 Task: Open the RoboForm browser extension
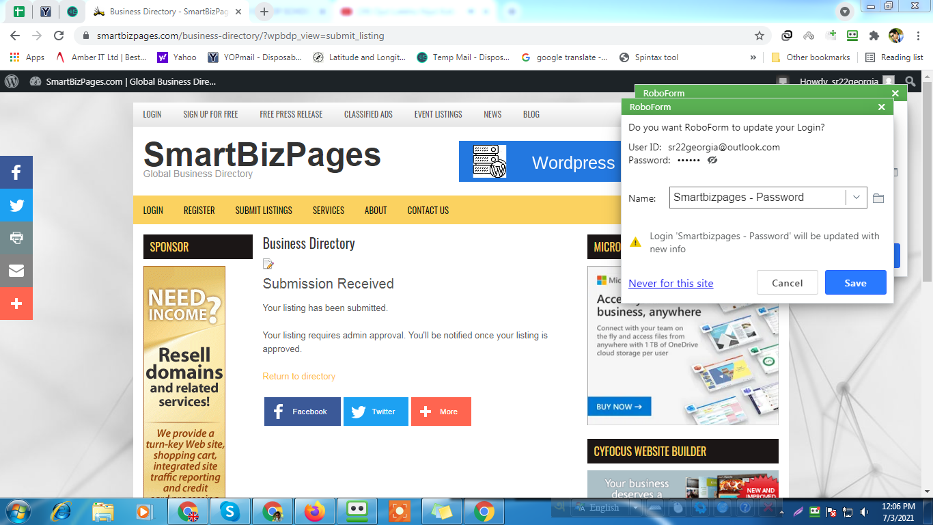(x=852, y=36)
